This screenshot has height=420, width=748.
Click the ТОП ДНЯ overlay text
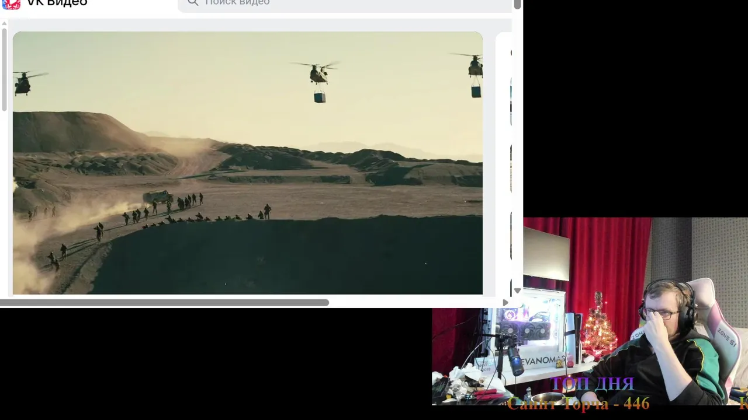pos(592,384)
